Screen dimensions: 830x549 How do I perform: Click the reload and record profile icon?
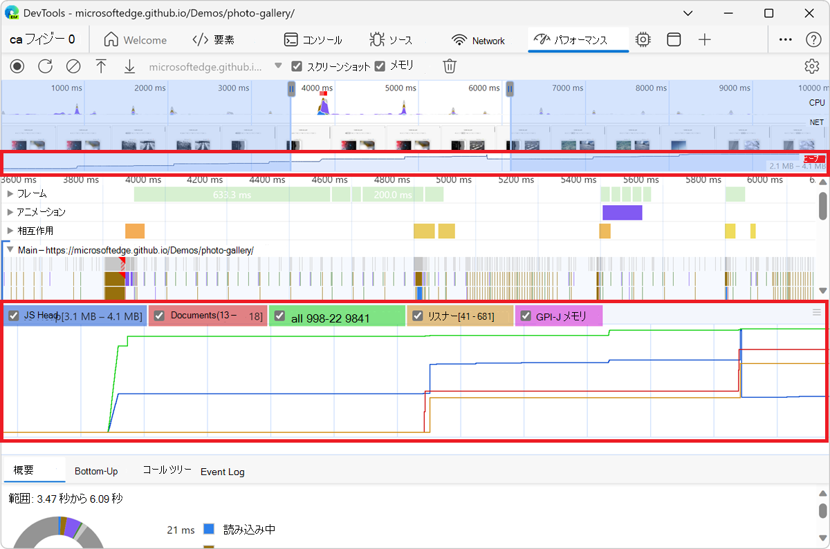45,66
